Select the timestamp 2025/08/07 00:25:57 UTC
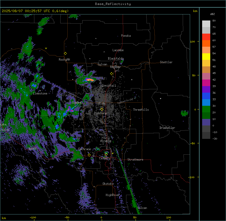The image size is (226, 221). [26, 11]
